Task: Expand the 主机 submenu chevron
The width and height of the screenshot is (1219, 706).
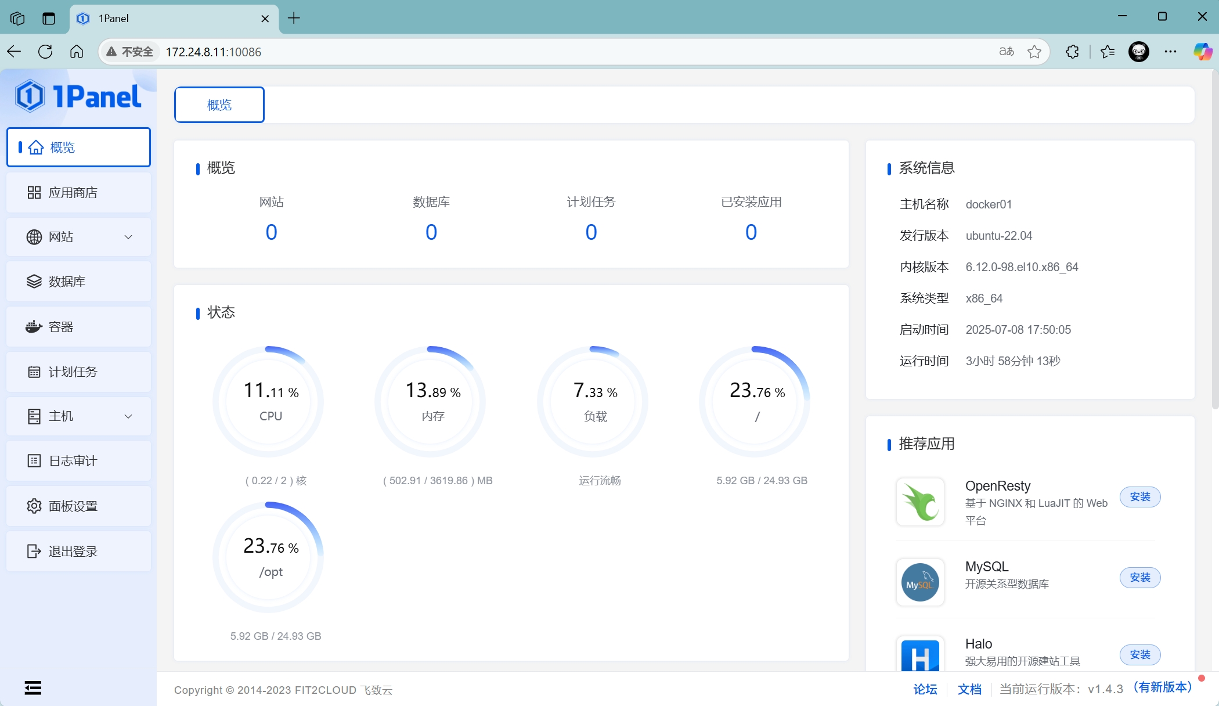Action: click(128, 416)
